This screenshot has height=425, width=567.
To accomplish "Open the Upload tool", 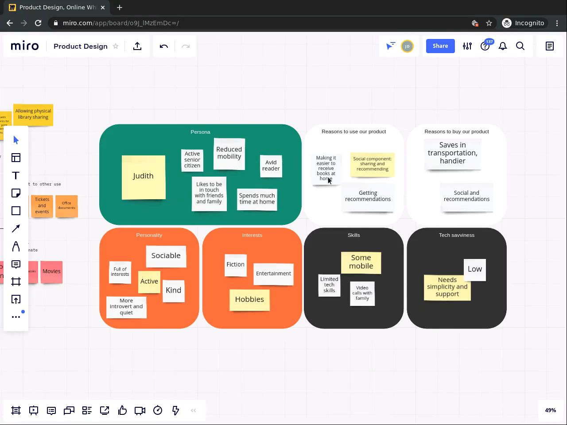I will pyautogui.click(x=16, y=299).
